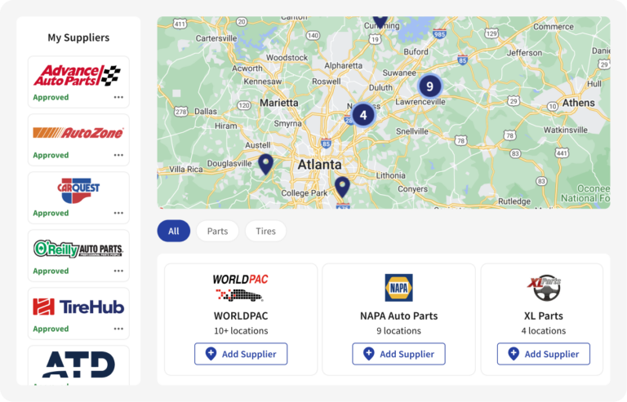This screenshot has width=627, height=402.
Task: Click the NAPA logo image
Action: click(x=398, y=288)
